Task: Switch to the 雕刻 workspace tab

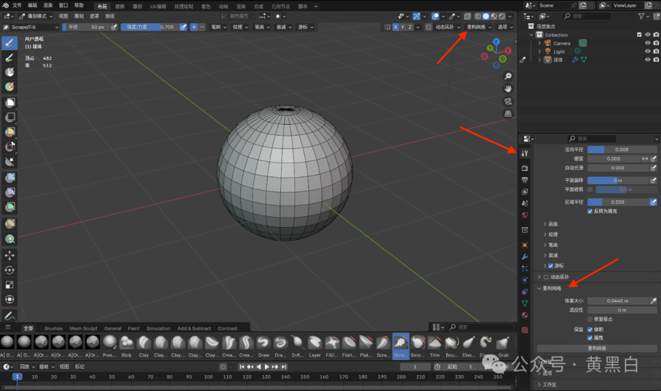Action: 138,6
